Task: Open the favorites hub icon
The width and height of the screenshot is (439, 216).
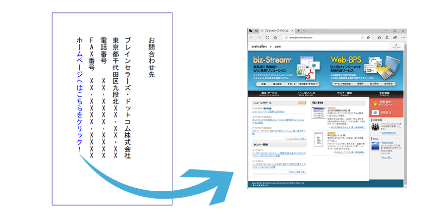Action: (x=380, y=38)
